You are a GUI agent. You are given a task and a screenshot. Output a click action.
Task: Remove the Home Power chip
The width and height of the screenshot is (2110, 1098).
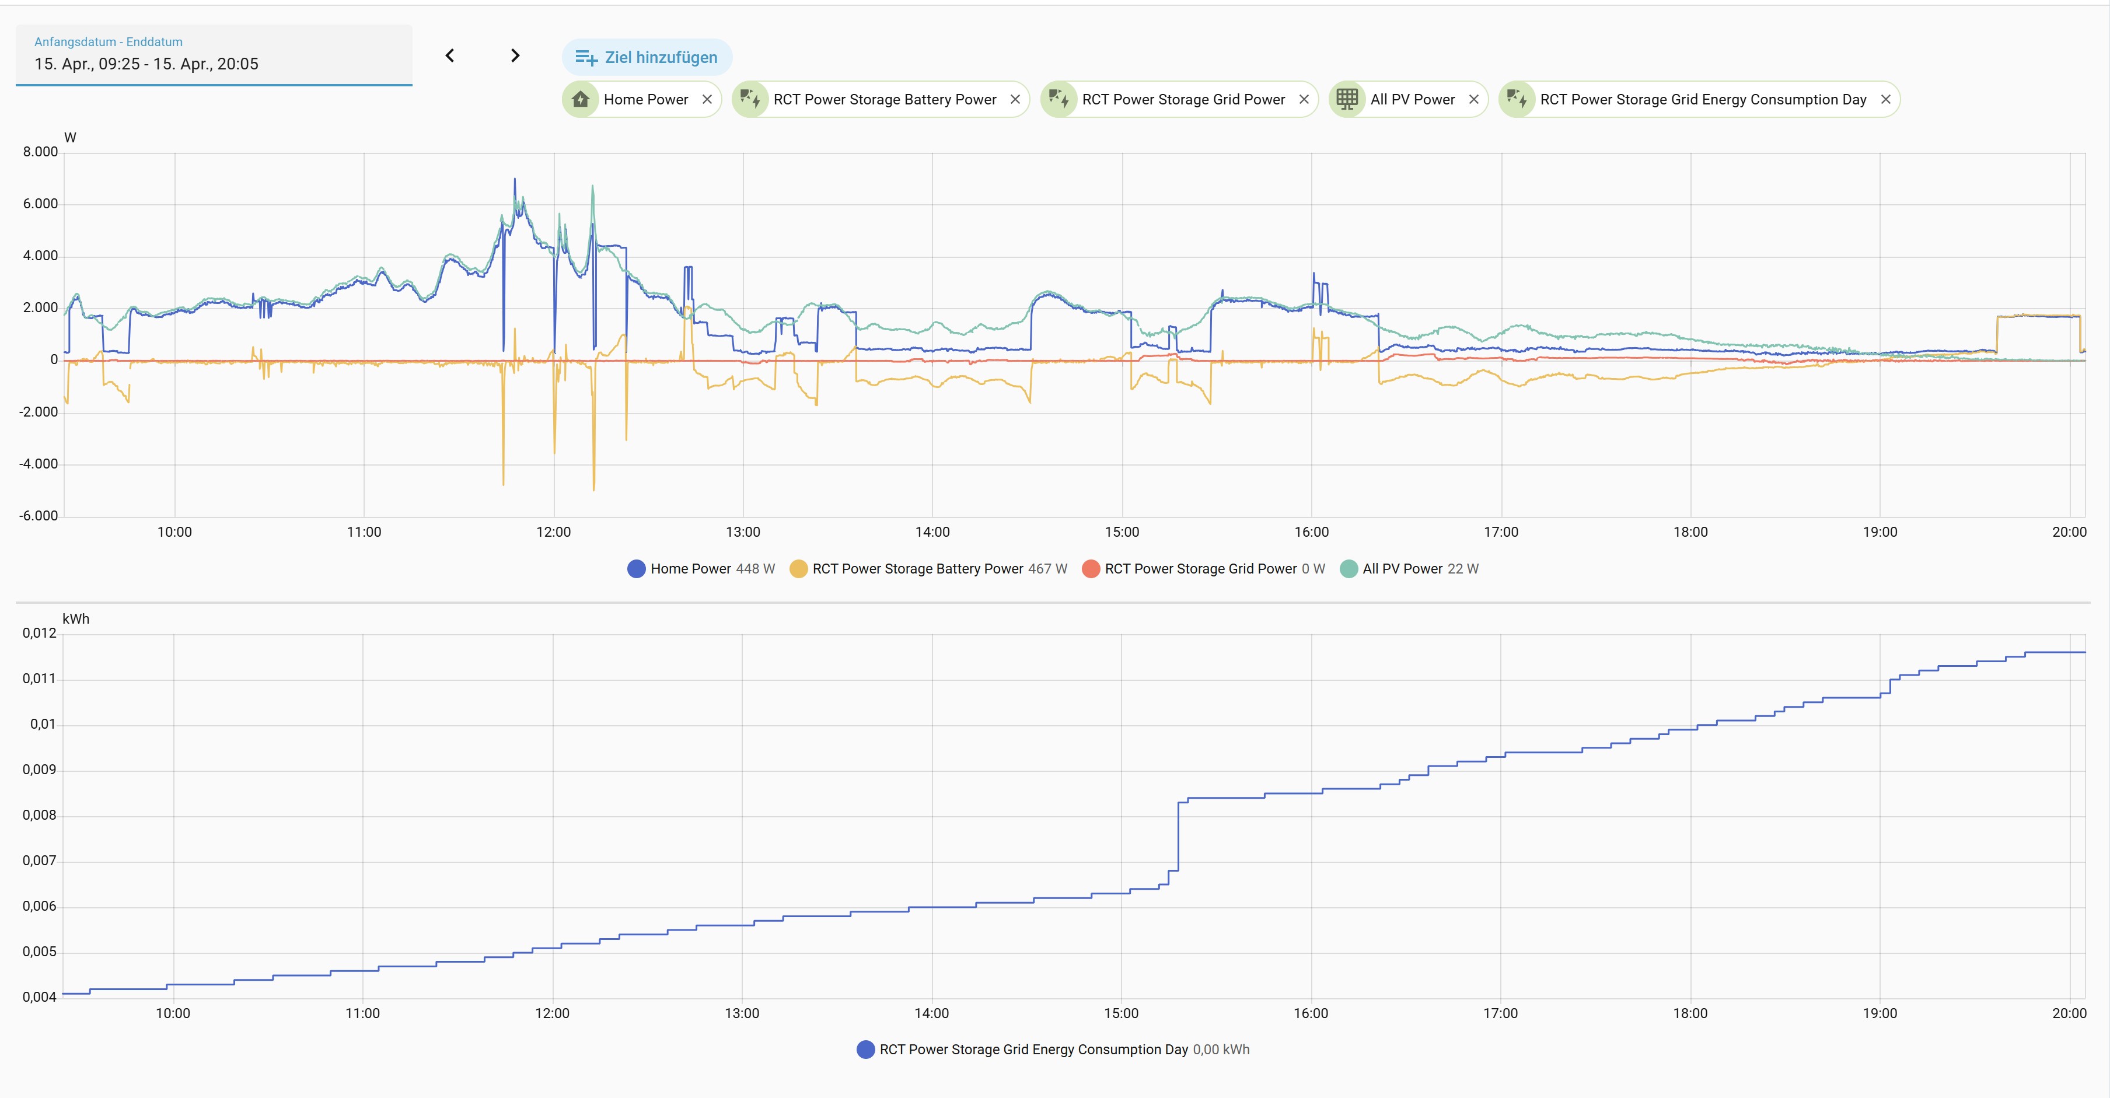[x=707, y=100]
